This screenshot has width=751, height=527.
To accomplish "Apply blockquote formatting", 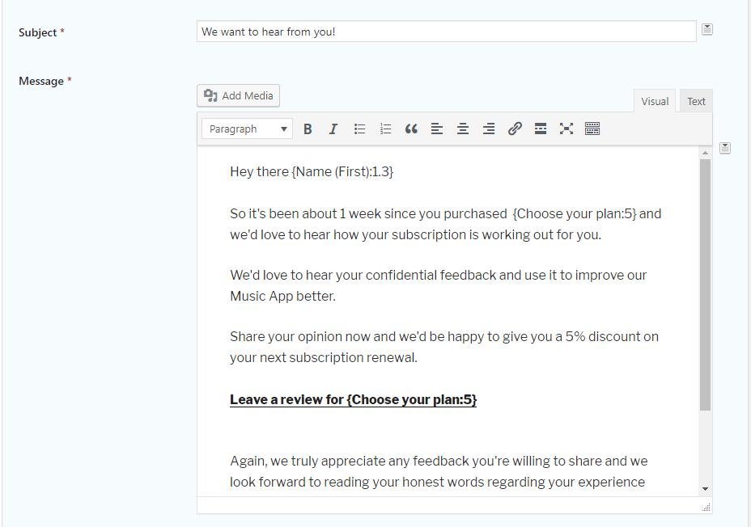I will [x=411, y=129].
